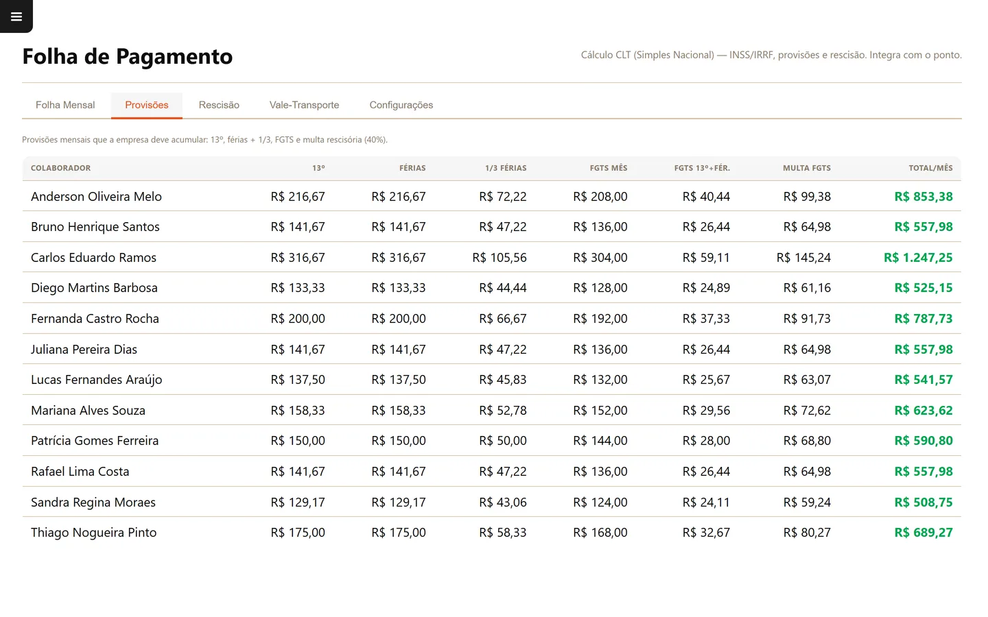This screenshot has width=988, height=617.
Task: Open the Configurações tab
Action: [401, 105]
